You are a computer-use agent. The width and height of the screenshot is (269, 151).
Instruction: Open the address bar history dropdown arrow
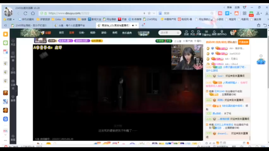[154, 13]
